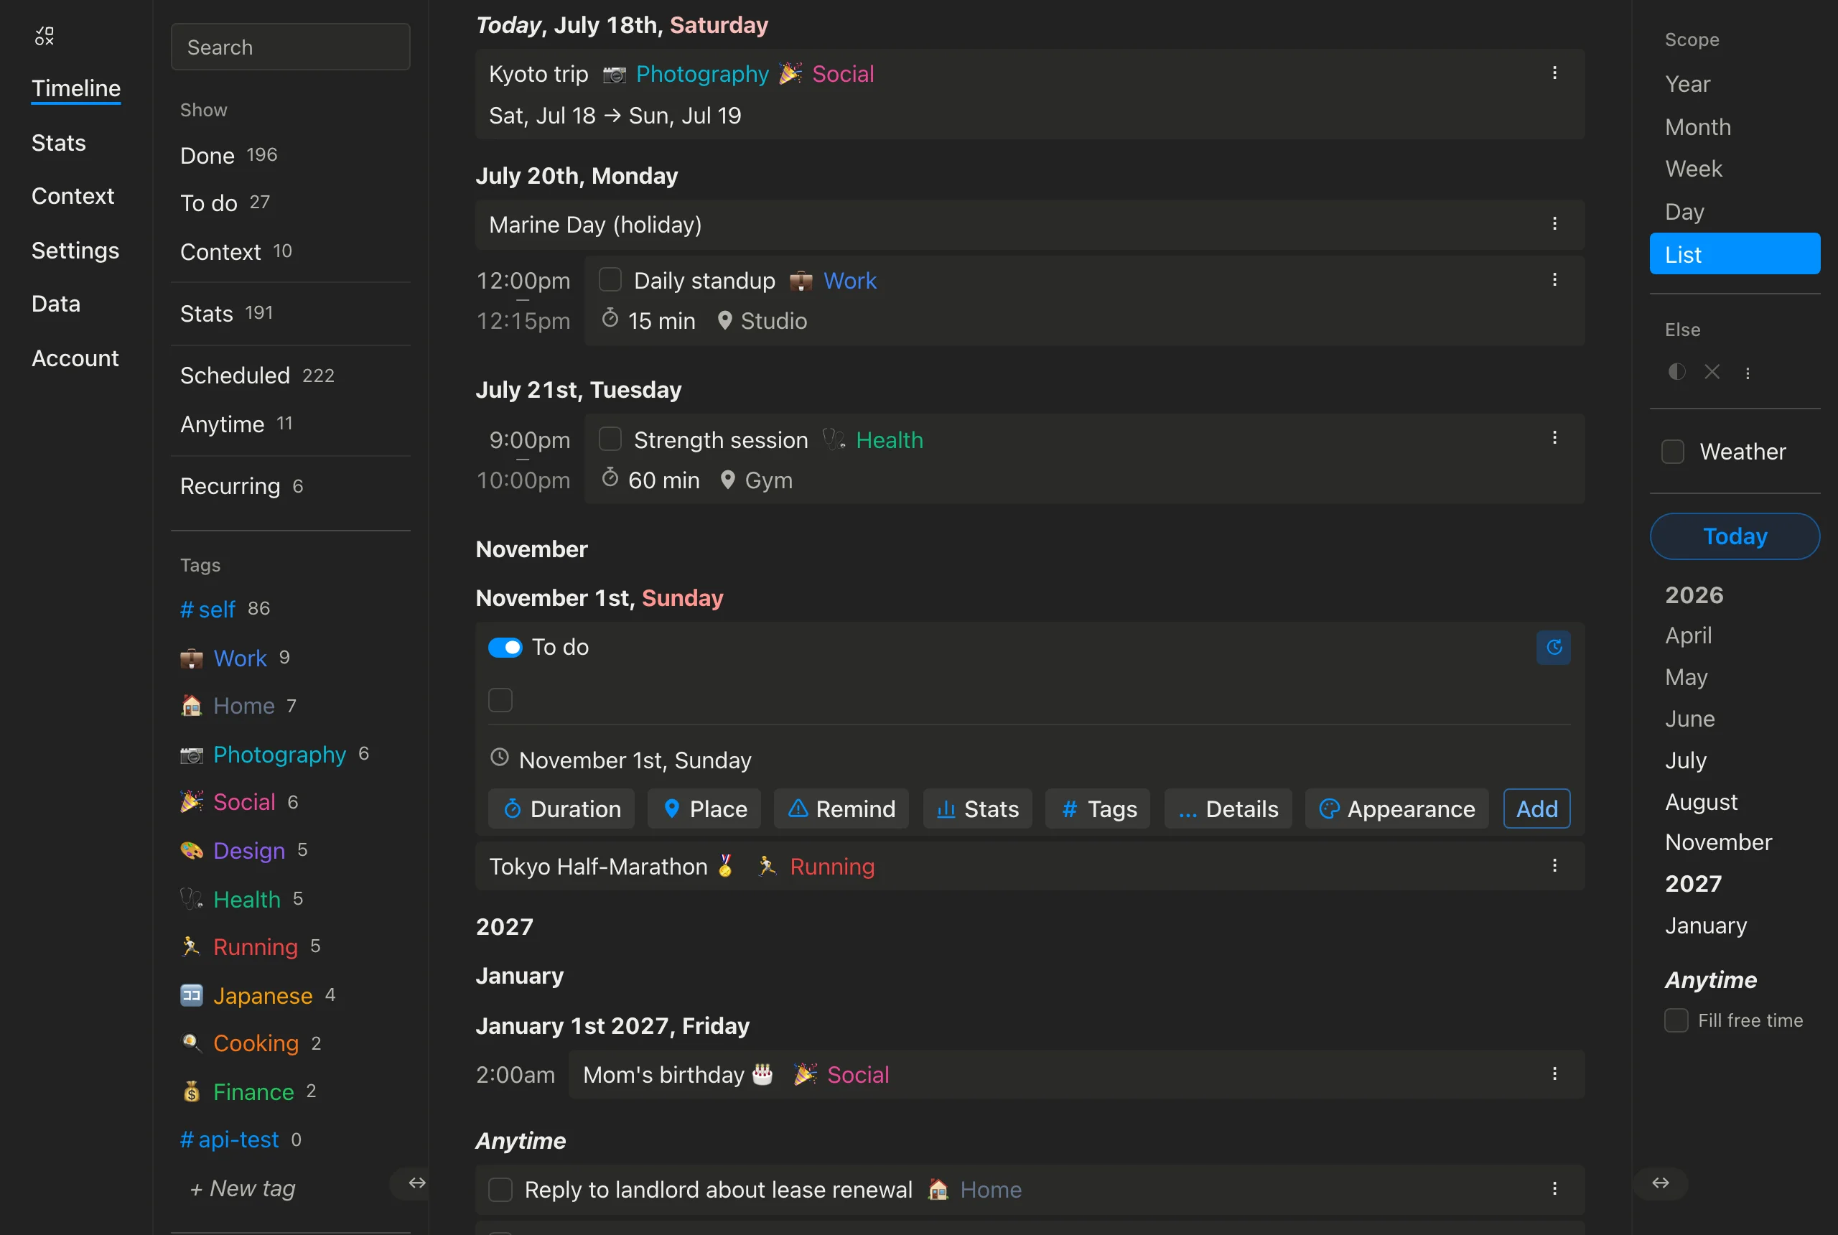Expand the Remind option
Image resolution: width=1838 pixels, height=1235 pixels.
[841, 809]
